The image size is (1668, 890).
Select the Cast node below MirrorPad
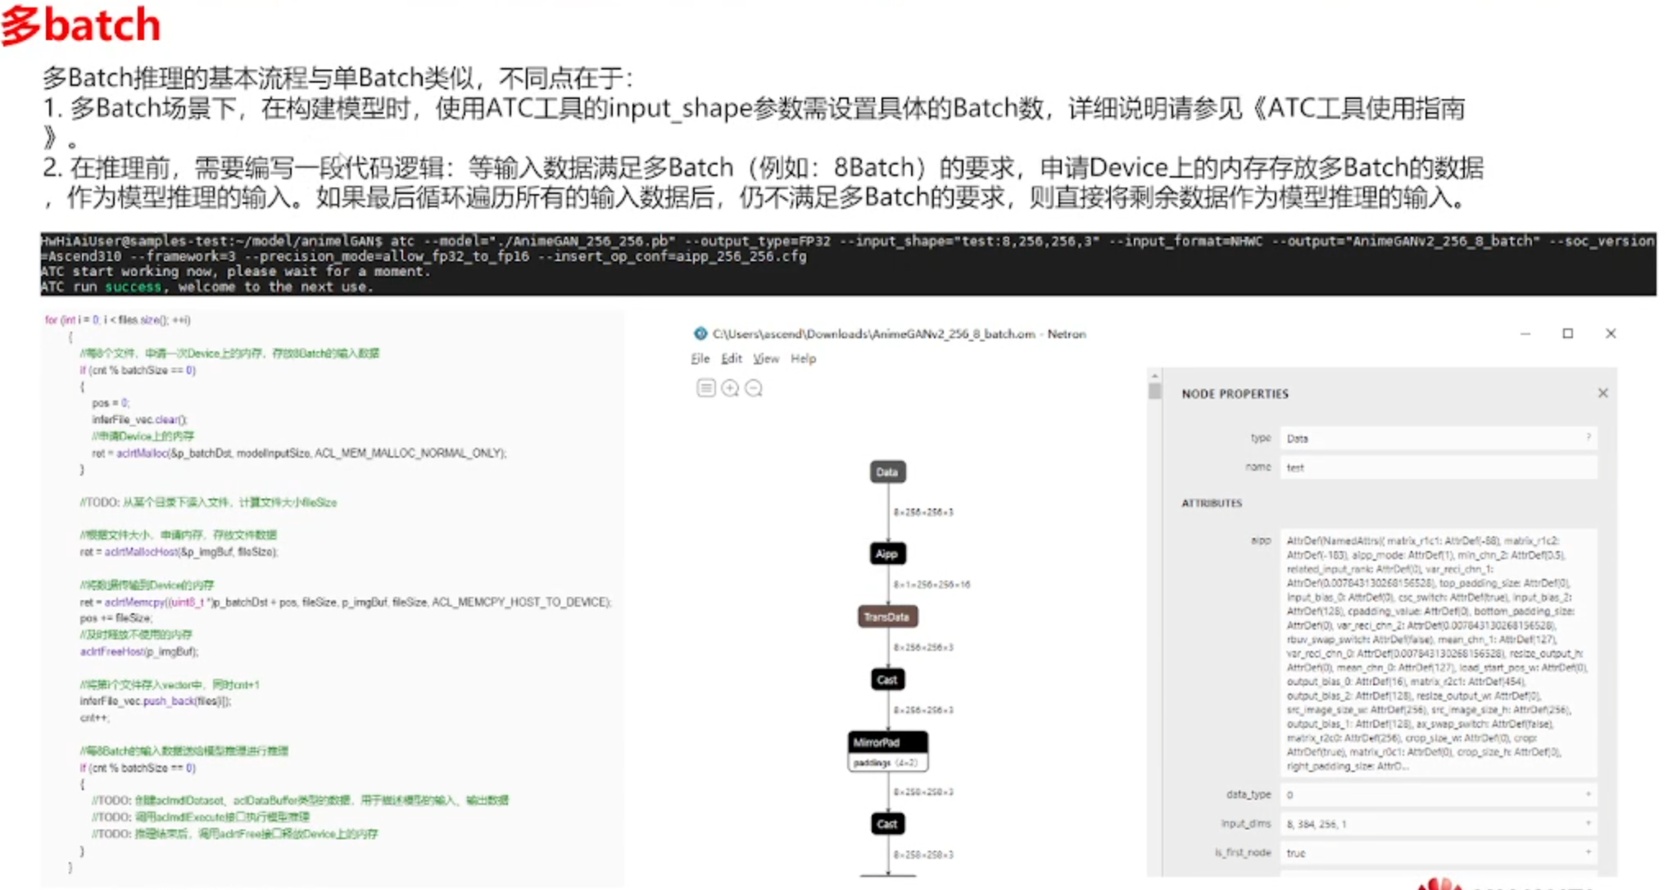(887, 824)
